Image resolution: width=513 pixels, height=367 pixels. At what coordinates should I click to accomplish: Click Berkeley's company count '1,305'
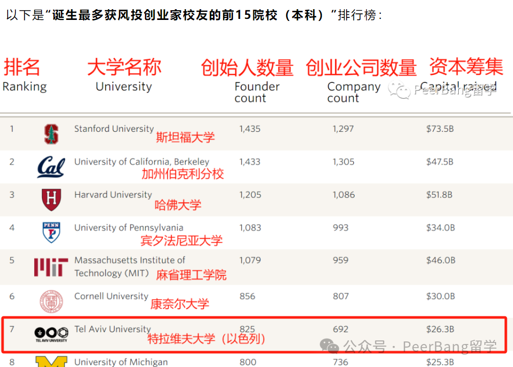point(344,162)
